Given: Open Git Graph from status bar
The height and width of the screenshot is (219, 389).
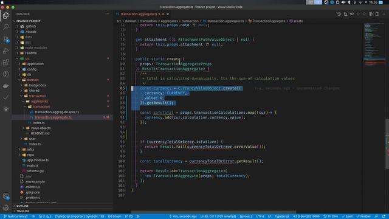Looking at the screenshot, I should coord(115,217).
